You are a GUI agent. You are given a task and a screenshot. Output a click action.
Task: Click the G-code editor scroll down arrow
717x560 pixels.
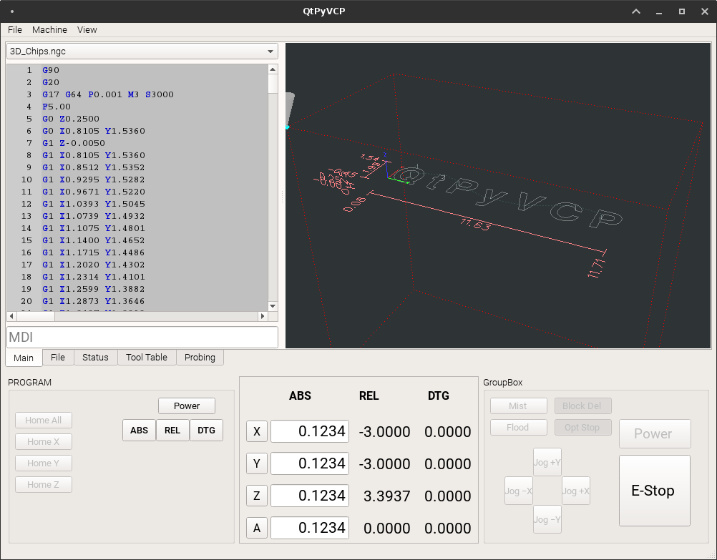pyautogui.click(x=273, y=306)
